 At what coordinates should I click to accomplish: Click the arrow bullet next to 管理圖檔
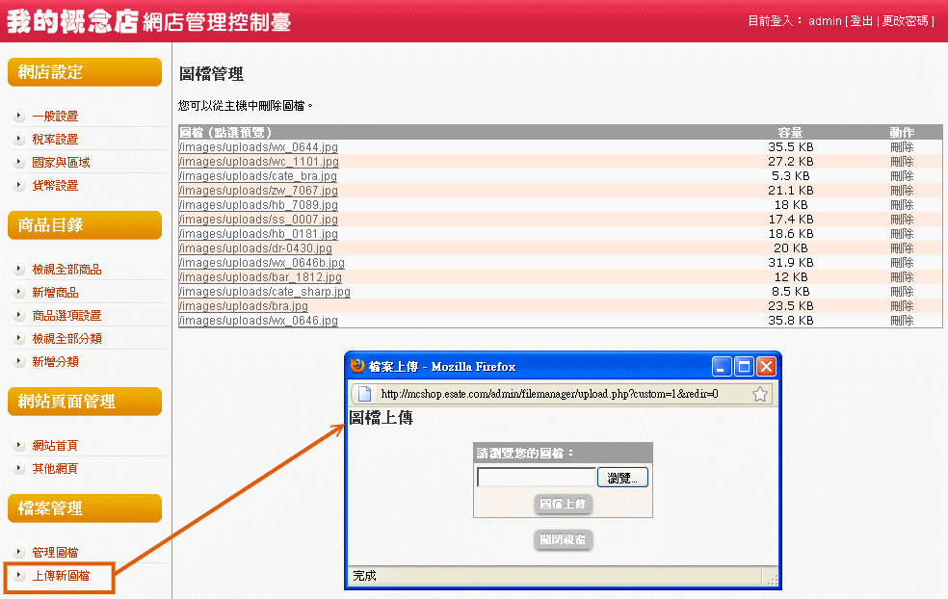click(19, 552)
